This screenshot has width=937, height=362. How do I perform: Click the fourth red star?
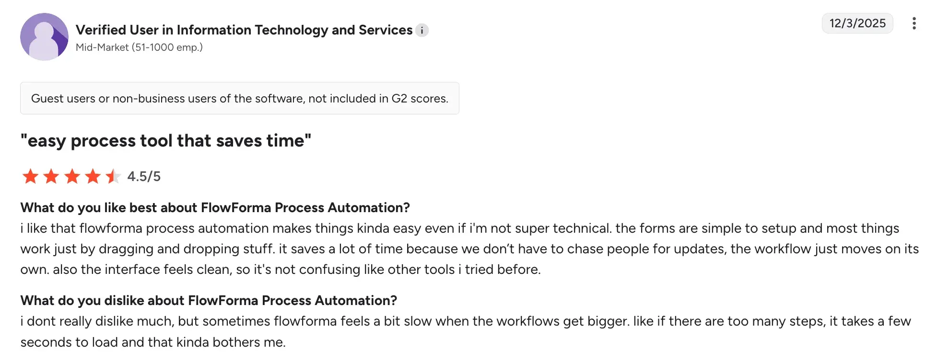(92, 176)
